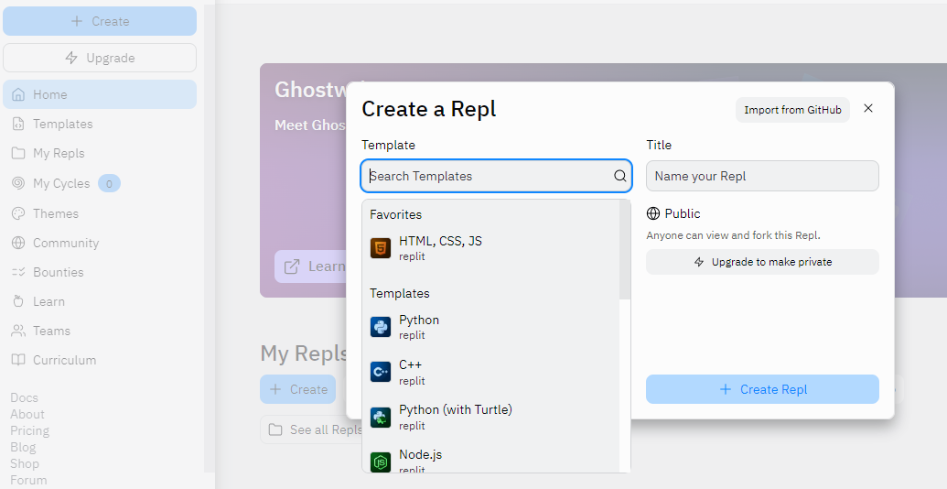Open the Blog link
Screen dimensions: 947x489
point(23,447)
